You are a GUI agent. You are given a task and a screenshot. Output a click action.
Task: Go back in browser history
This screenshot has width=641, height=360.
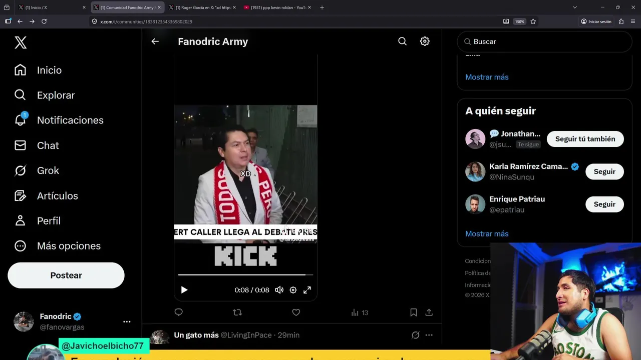pyautogui.click(x=20, y=21)
